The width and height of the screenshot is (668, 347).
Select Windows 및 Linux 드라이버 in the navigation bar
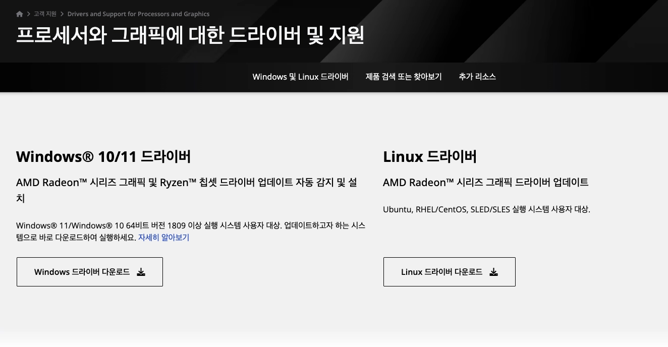300,77
